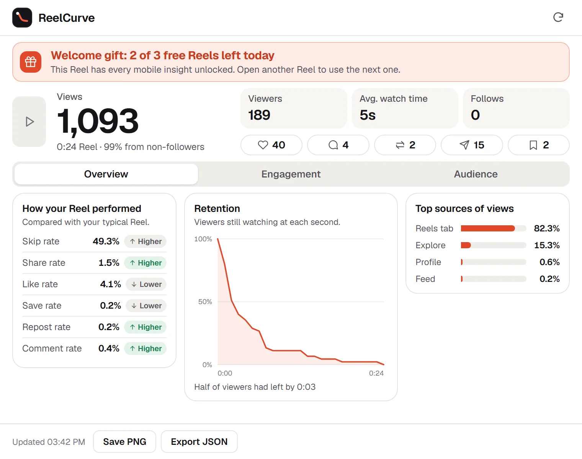The height and width of the screenshot is (459, 582).
Task: Select the Viewers 189 card
Action: (294, 108)
